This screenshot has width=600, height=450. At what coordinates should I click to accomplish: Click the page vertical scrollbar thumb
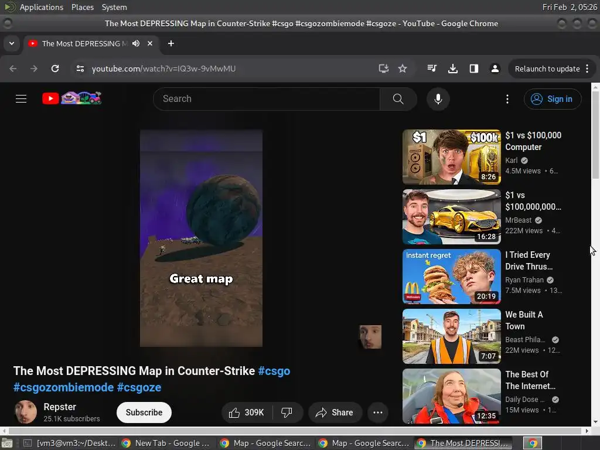pos(595,135)
